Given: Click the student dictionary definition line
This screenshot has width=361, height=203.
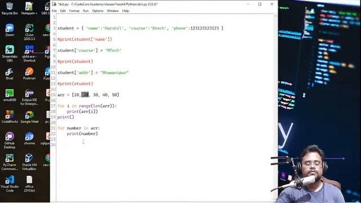Looking at the screenshot, I should point(140,28).
